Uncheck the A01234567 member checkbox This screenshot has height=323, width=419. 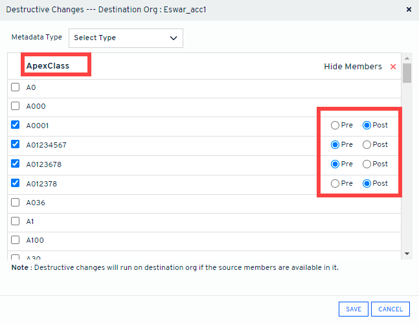(x=16, y=145)
